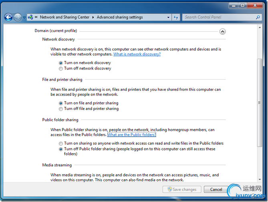Select Turn on file and printer sharing
The image size is (268, 202).
[x=89, y=103]
